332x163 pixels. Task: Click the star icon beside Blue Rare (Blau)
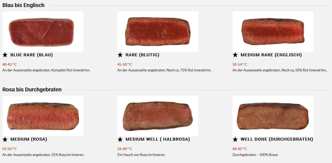[5, 55]
